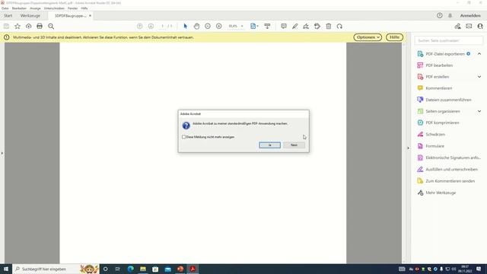Collapse PDF-Datei exportieren section

point(479,54)
